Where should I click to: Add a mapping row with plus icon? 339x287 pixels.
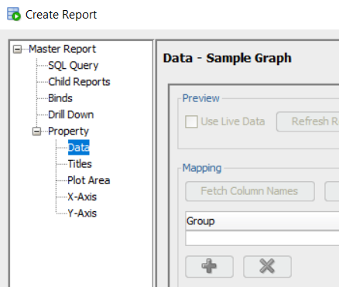pos(209,266)
